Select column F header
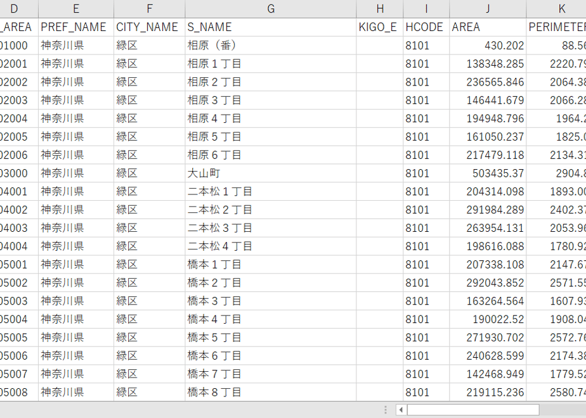Viewport: 586px width, 418px height. point(150,9)
